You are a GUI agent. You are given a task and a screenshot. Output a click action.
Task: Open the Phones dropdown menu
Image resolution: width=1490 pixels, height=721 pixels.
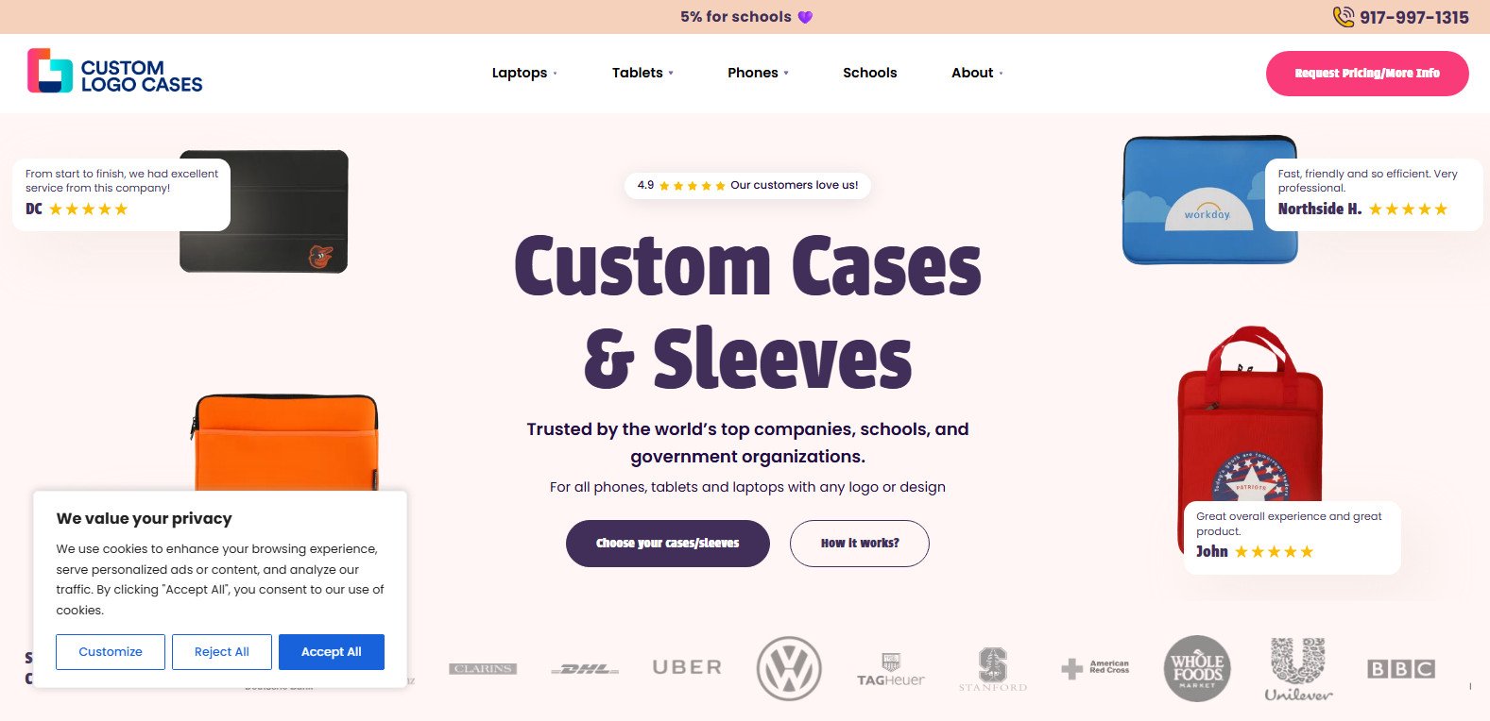pos(758,73)
